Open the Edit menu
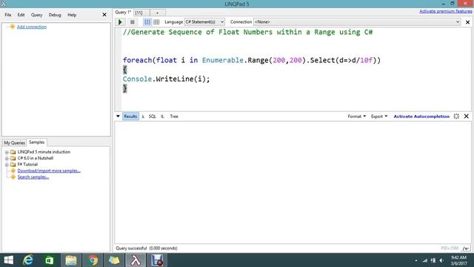Screen dimensions: 474x267 pyautogui.click(x=21, y=15)
